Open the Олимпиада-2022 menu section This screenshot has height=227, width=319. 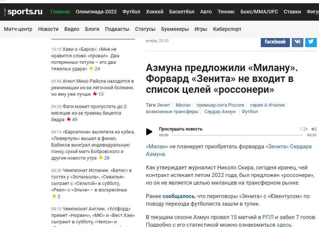[96, 12]
